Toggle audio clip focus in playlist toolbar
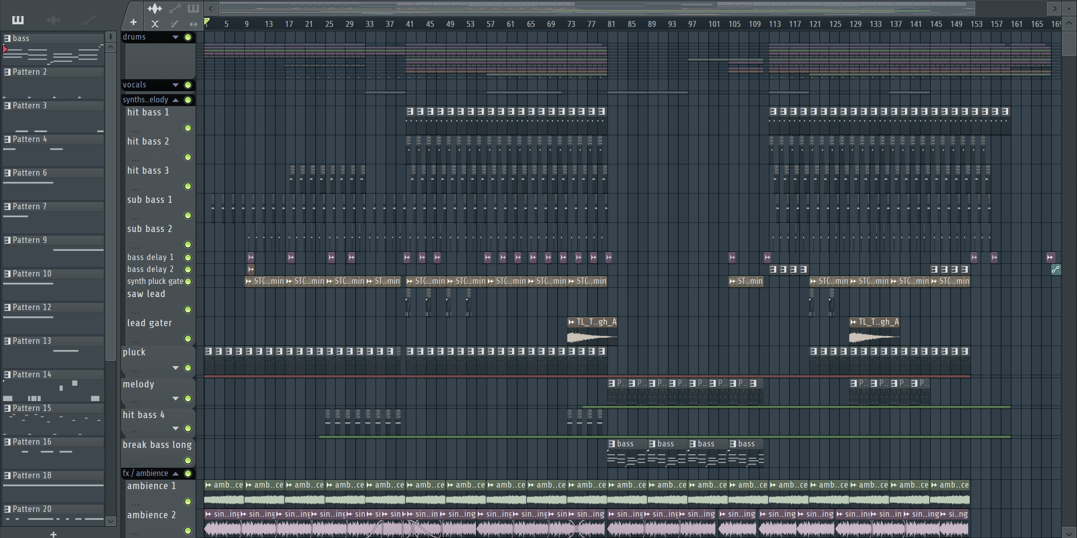1077x538 pixels. [x=155, y=8]
